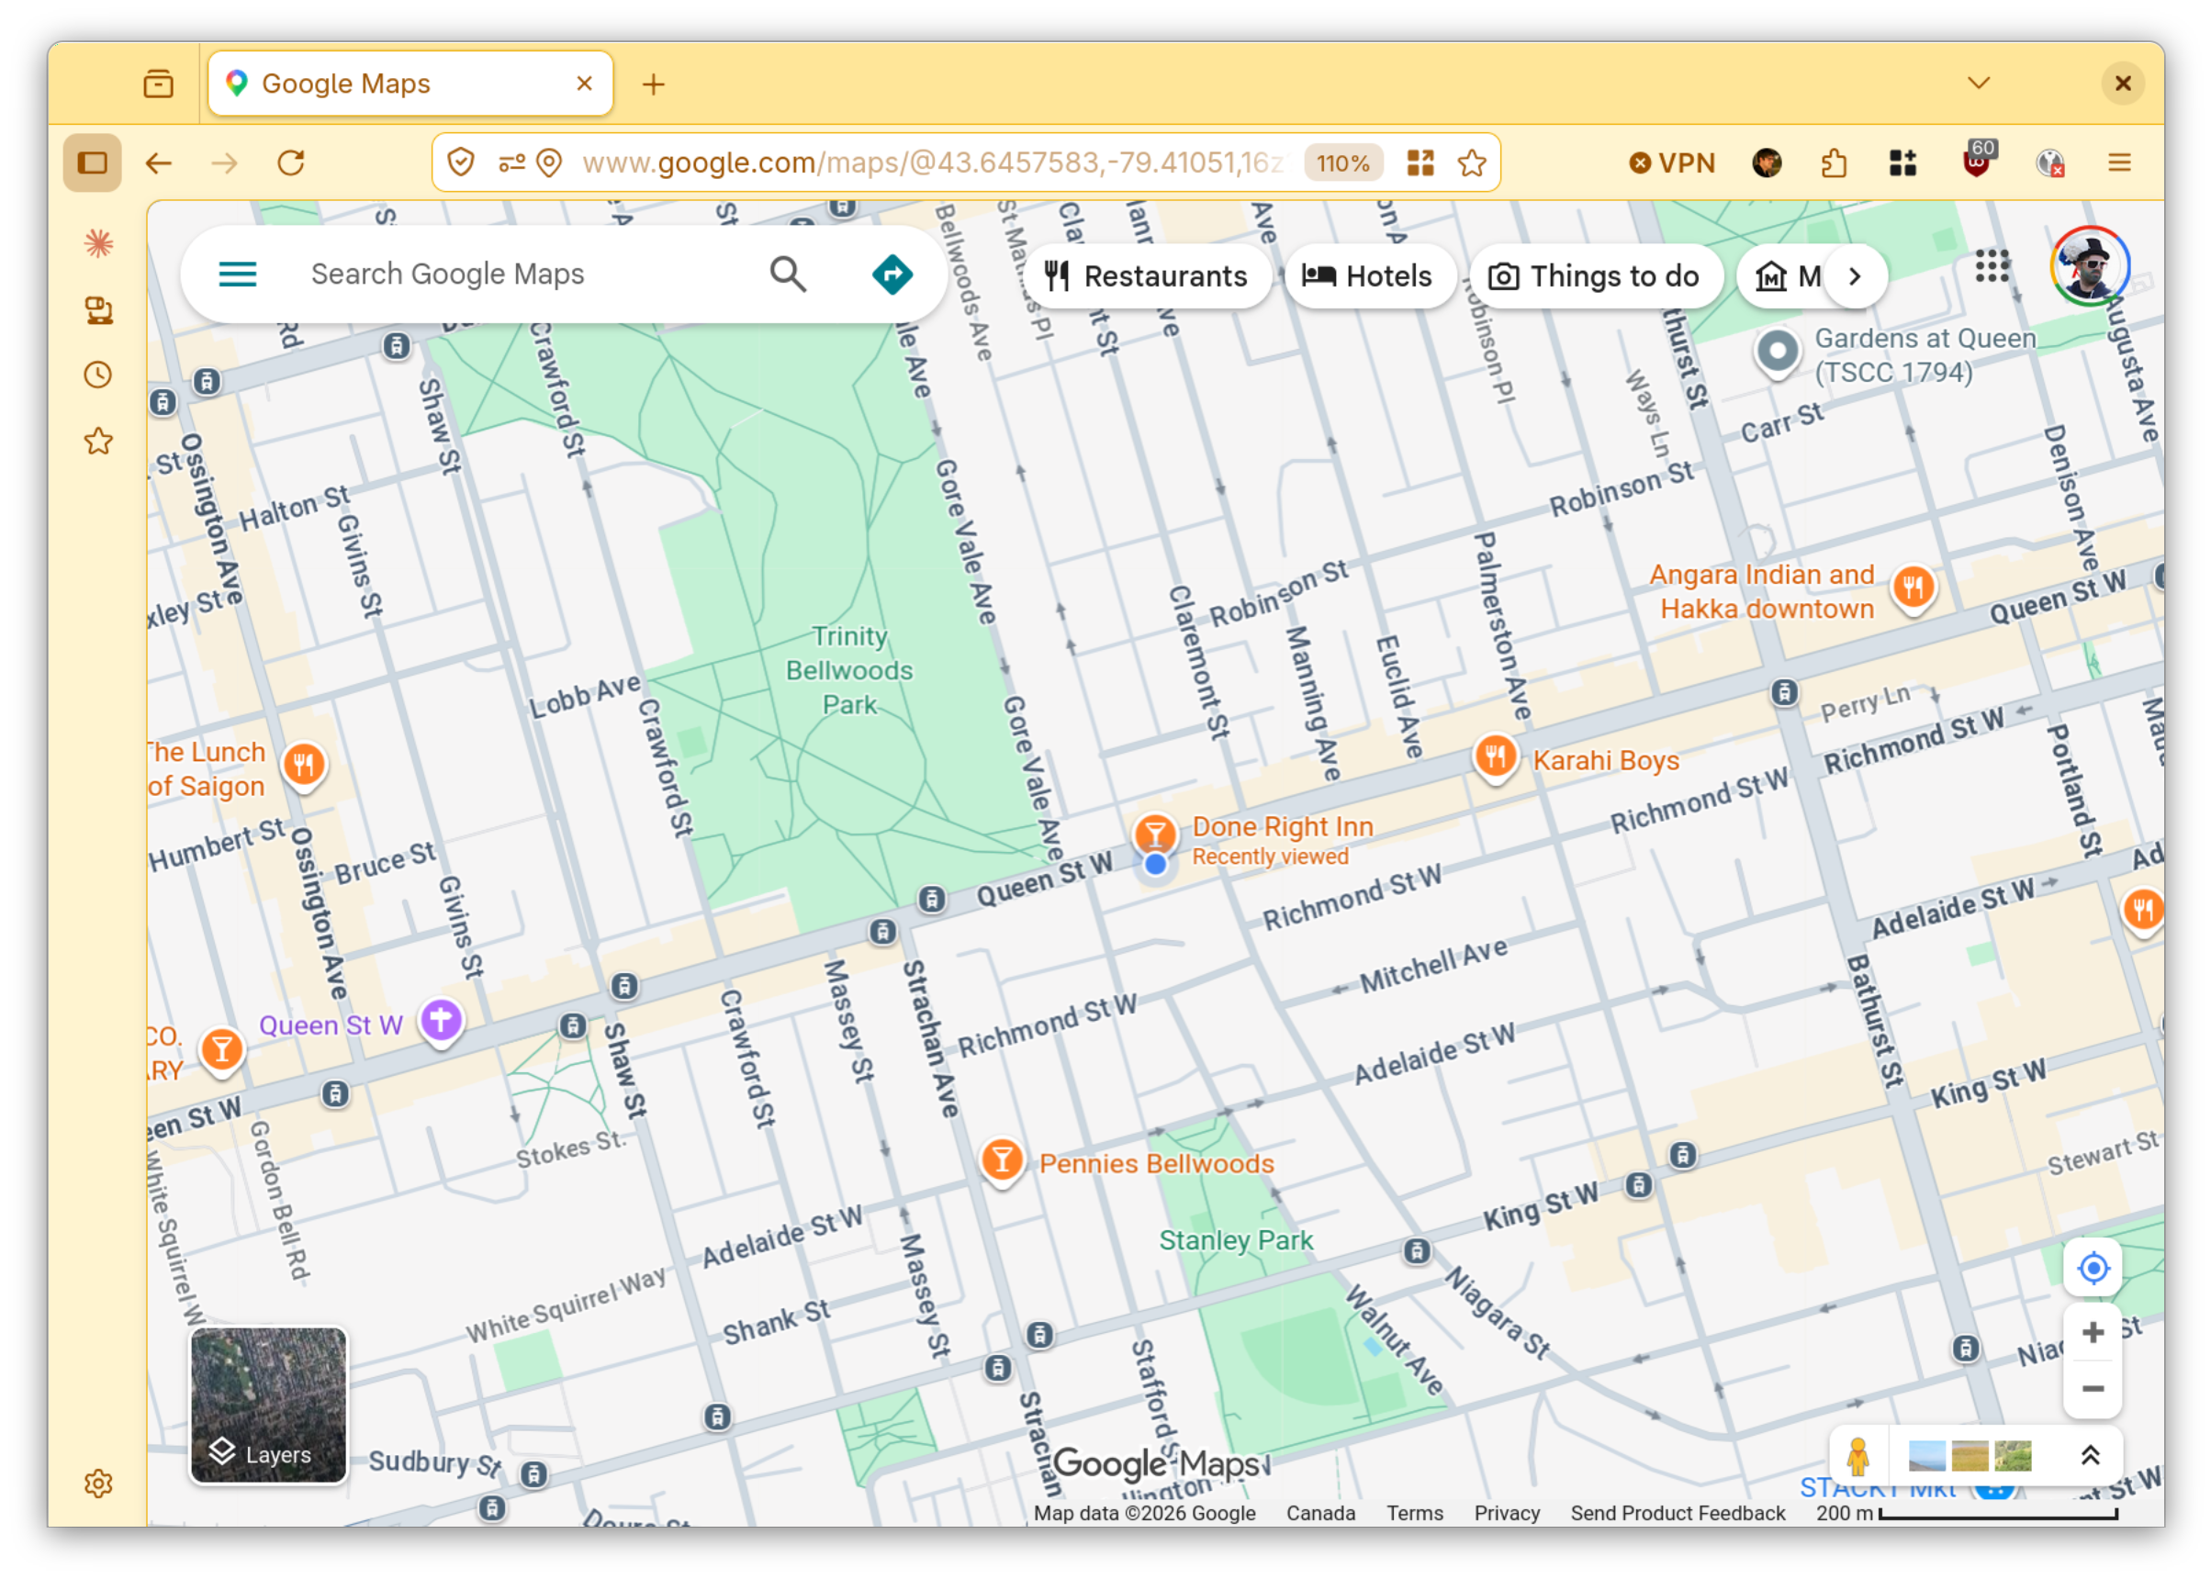This screenshot has width=2211, height=1579.
Task: Click the Gardens at Queen location pin
Action: pyautogui.click(x=1777, y=352)
